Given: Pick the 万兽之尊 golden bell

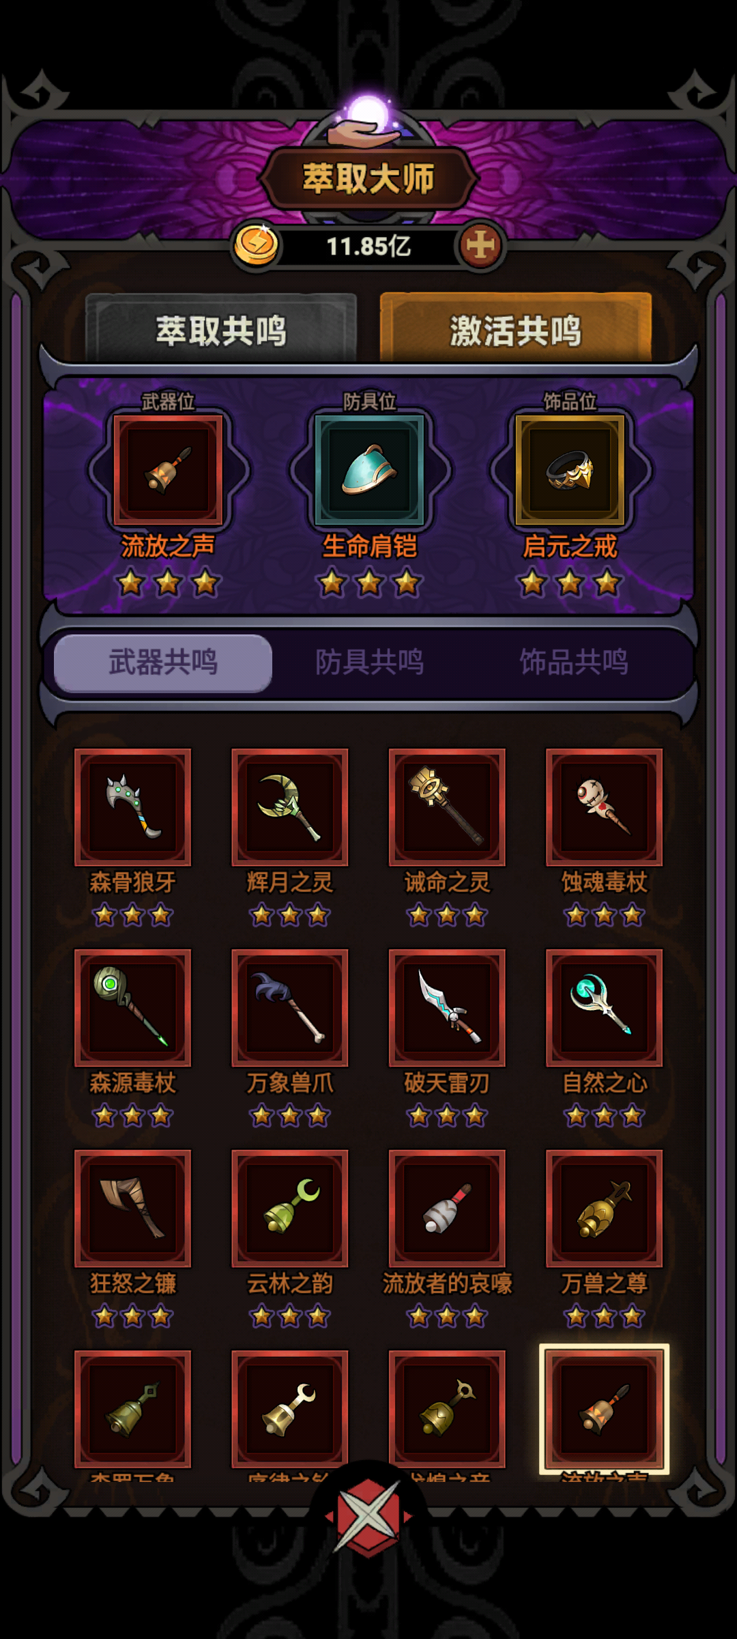Looking at the screenshot, I should (x=604, y=1208).
